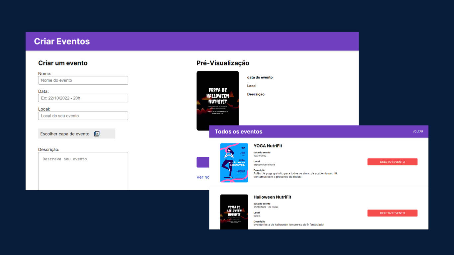Click the "Todos os eventos" panel heading
Image resolution: width=454 pixels, height=255 pixels.
pos(238,132)
